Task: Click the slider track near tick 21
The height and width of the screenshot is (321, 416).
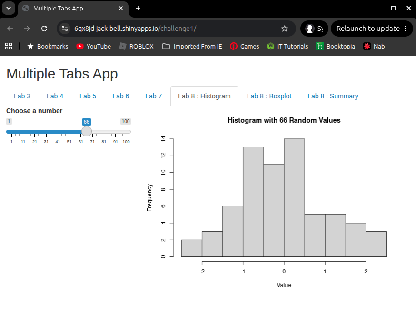Action: coord(35,132)
